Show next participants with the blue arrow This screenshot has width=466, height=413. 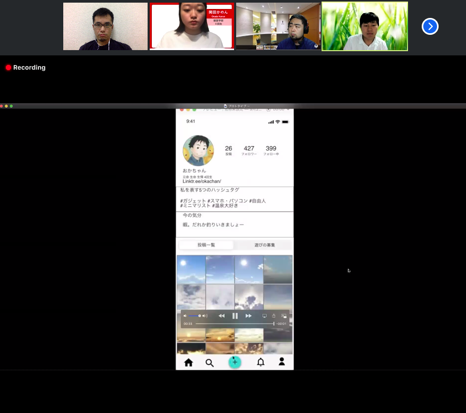pos(430,26)
